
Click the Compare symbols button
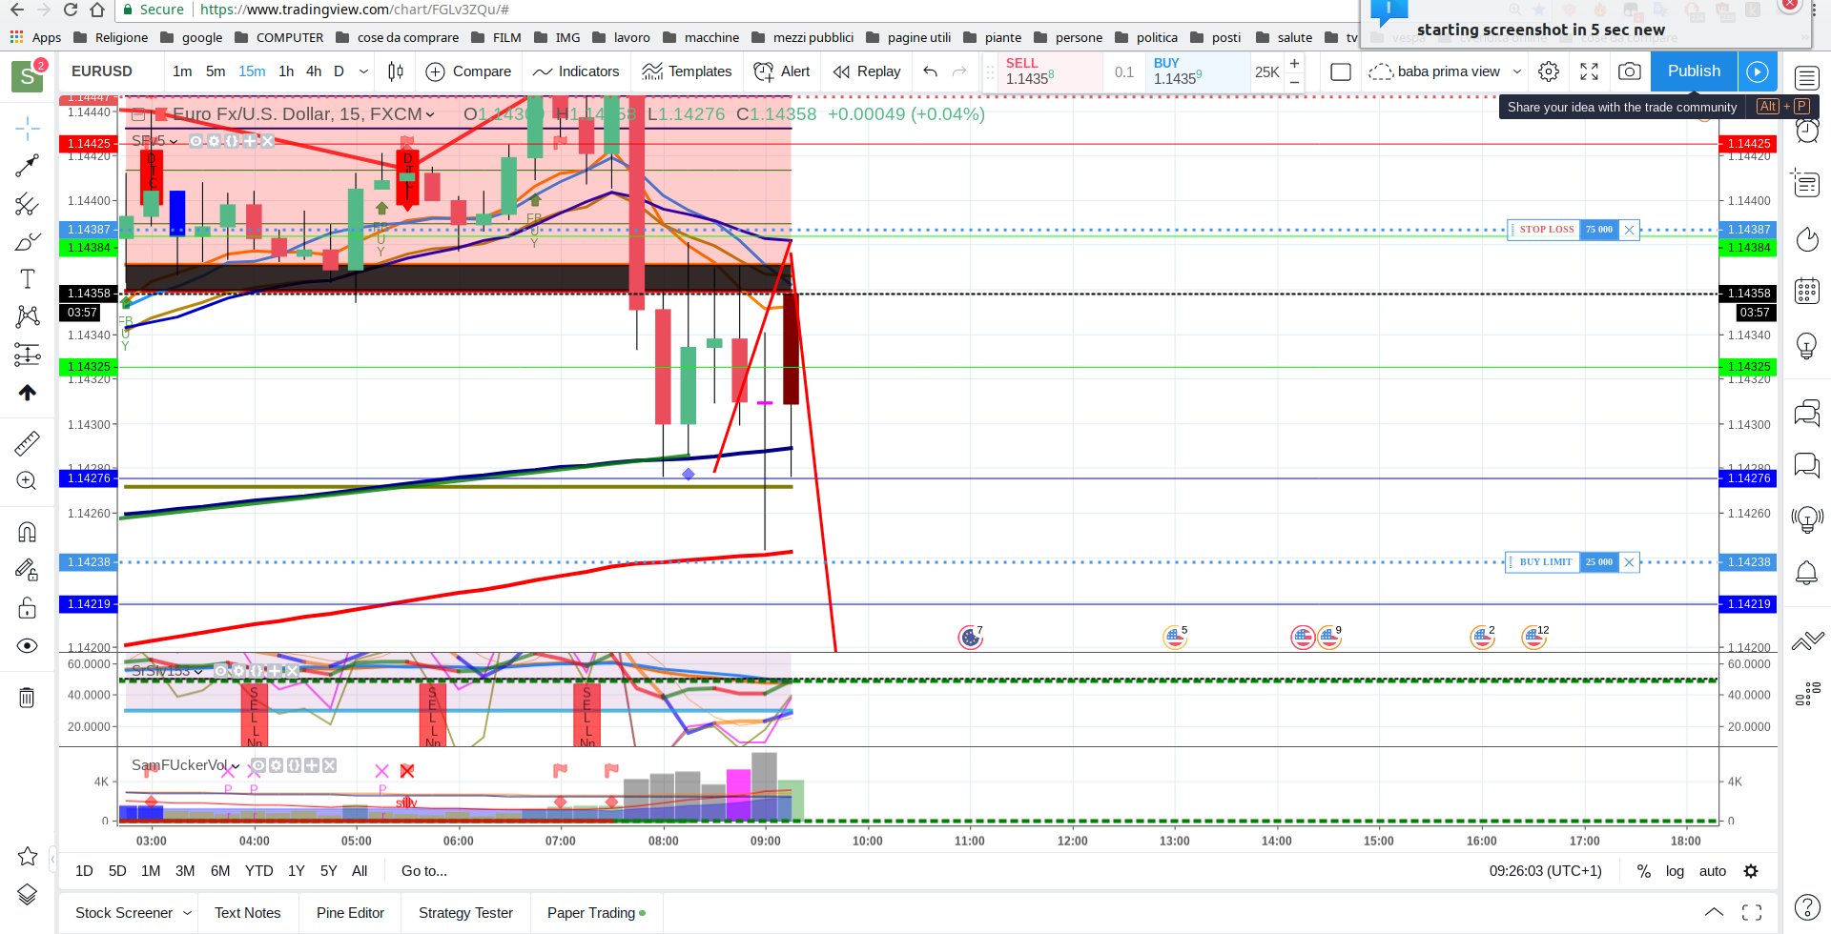pos(468,71)
